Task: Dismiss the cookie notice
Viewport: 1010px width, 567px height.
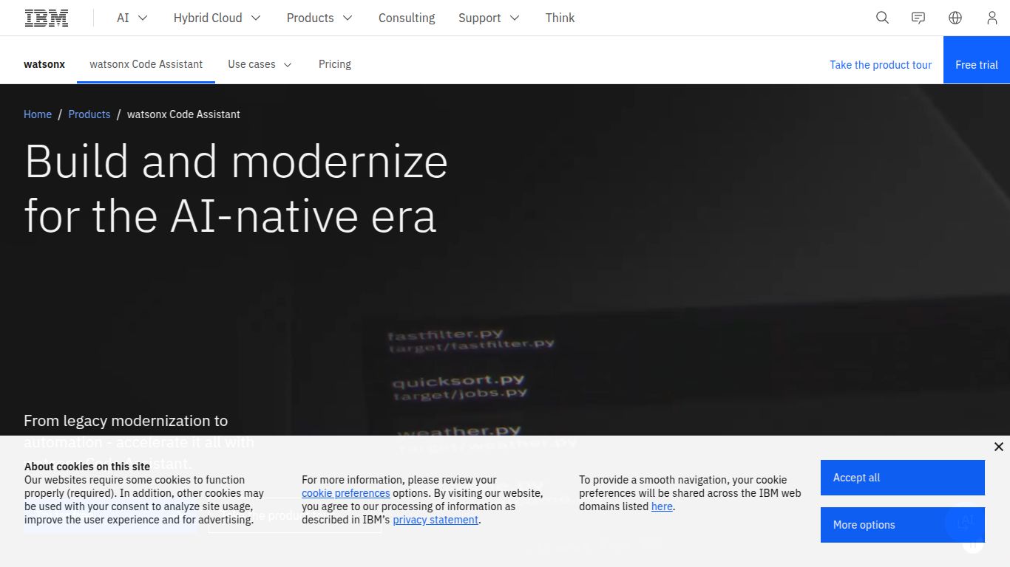Action: (998, 447)
